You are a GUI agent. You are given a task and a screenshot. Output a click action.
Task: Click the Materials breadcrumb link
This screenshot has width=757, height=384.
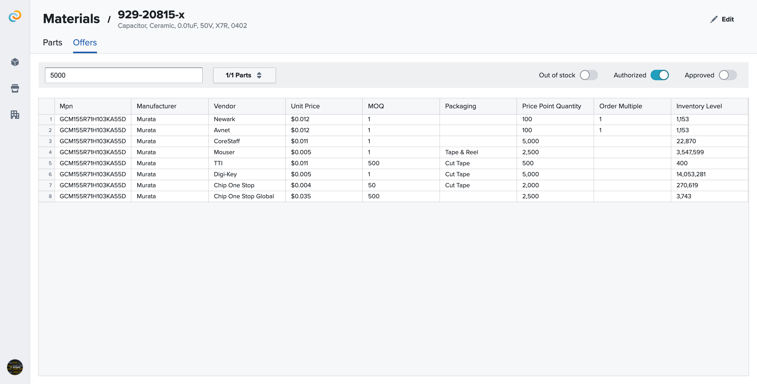pos(71,19)
